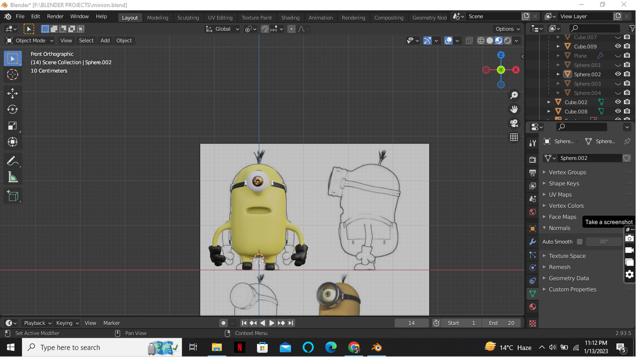Open the Options dropdown
Image resolution: width=636 pixels, height=357 pixels.
(507, 29)
